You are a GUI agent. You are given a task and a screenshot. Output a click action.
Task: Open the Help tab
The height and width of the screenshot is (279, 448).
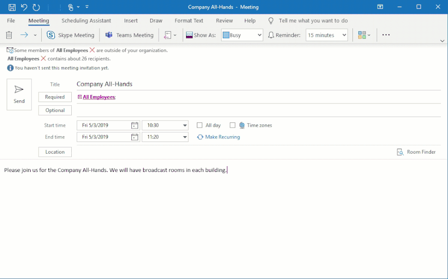point(250,21)
